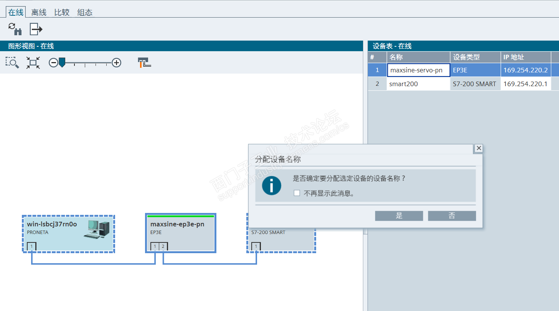
Task: Open the 组态 tab
Action: tap(85, 12)
